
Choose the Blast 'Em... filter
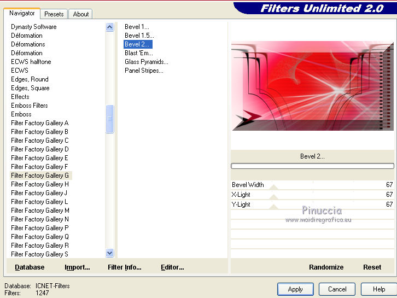139,53
